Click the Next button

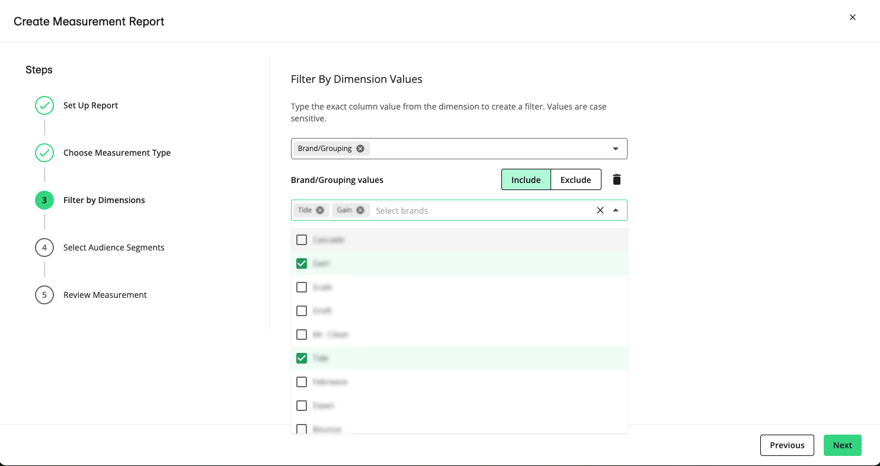click(842, 445)
